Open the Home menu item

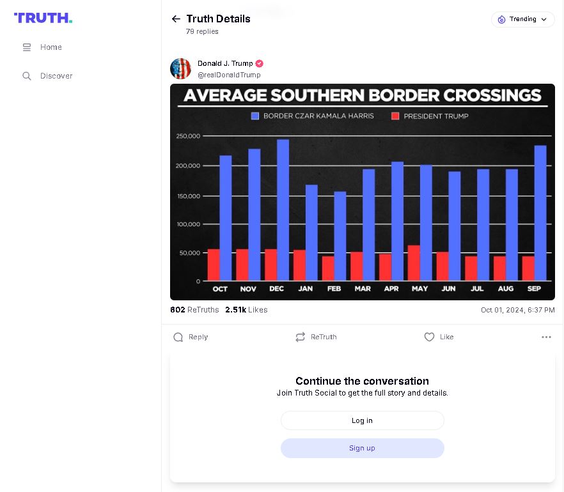(42, 47)
